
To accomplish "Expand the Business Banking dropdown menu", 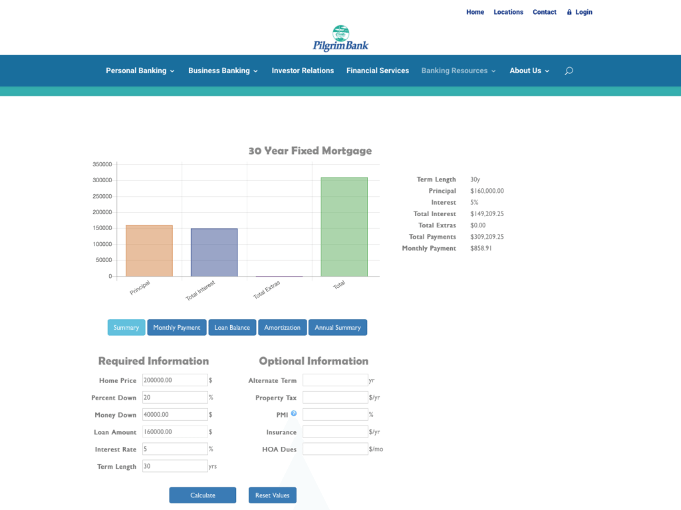I will point(223,70).
